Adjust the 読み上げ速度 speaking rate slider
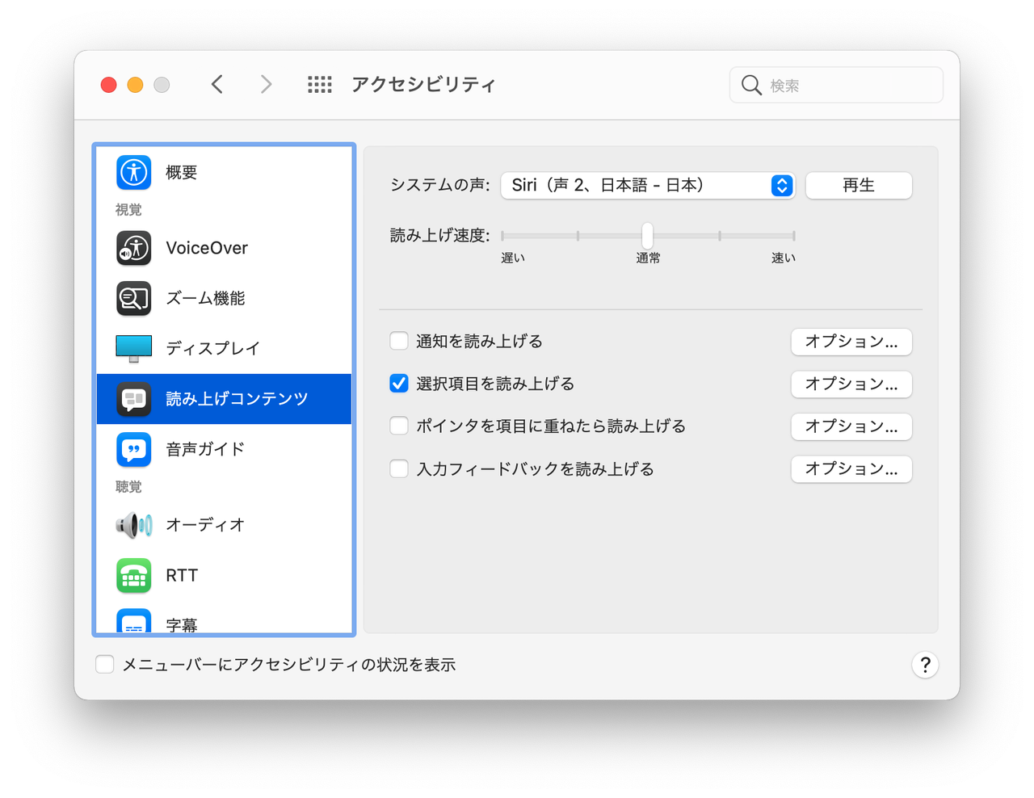The image size is (1034, 798). pos(647,235)
